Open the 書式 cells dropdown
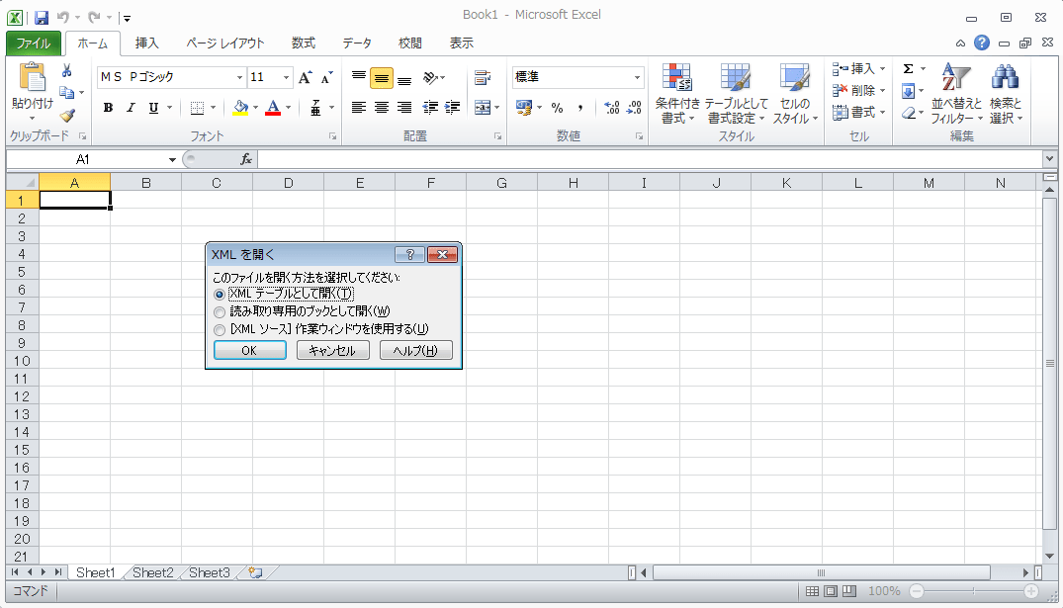Screen dimensions: 1063x608 [883, 112]
